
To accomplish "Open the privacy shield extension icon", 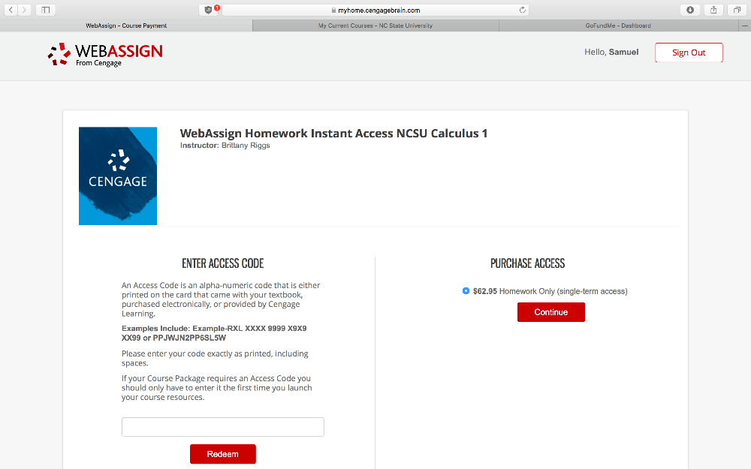I will 208,10.
